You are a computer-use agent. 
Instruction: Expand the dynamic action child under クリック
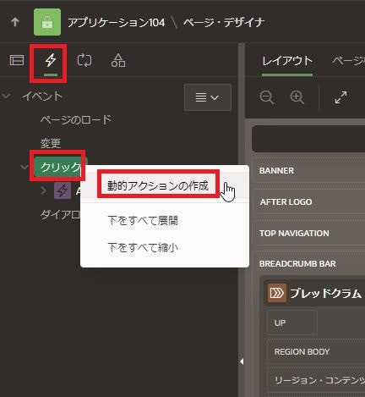click(43, 190)
